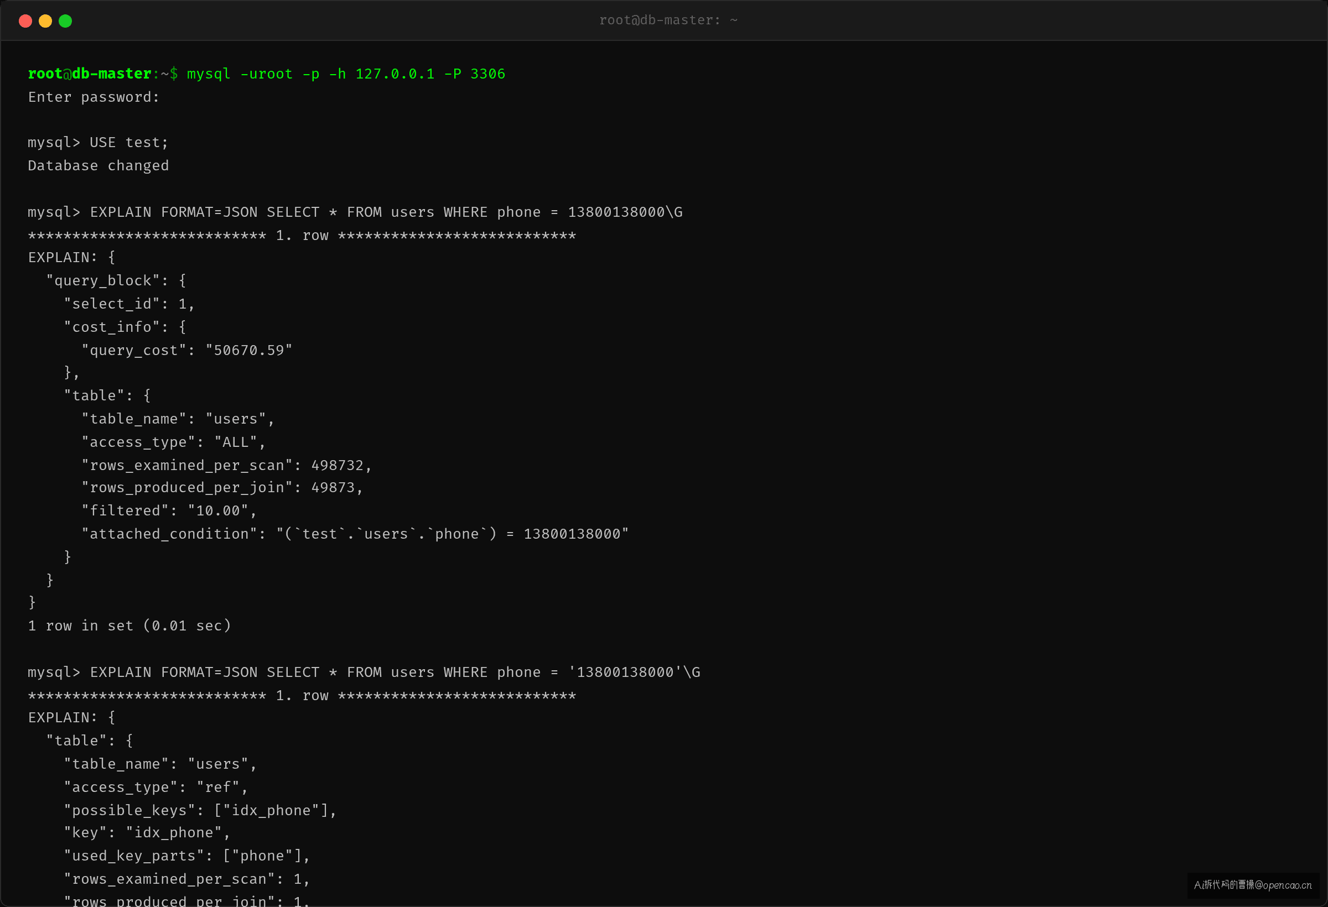1328x907 pixels.
Task: Click the "access_type": "ALL" line
Action: (173, 442)
